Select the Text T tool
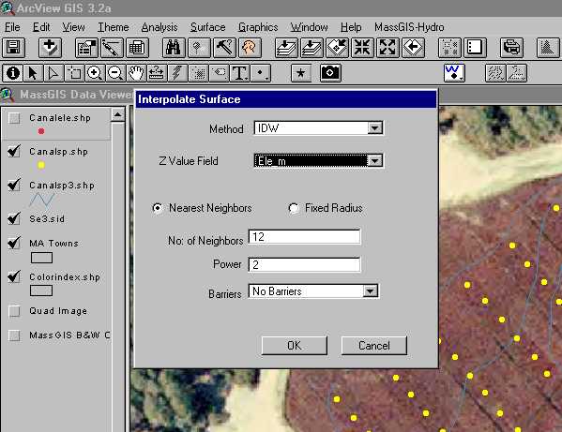 (x=239, y=73)
